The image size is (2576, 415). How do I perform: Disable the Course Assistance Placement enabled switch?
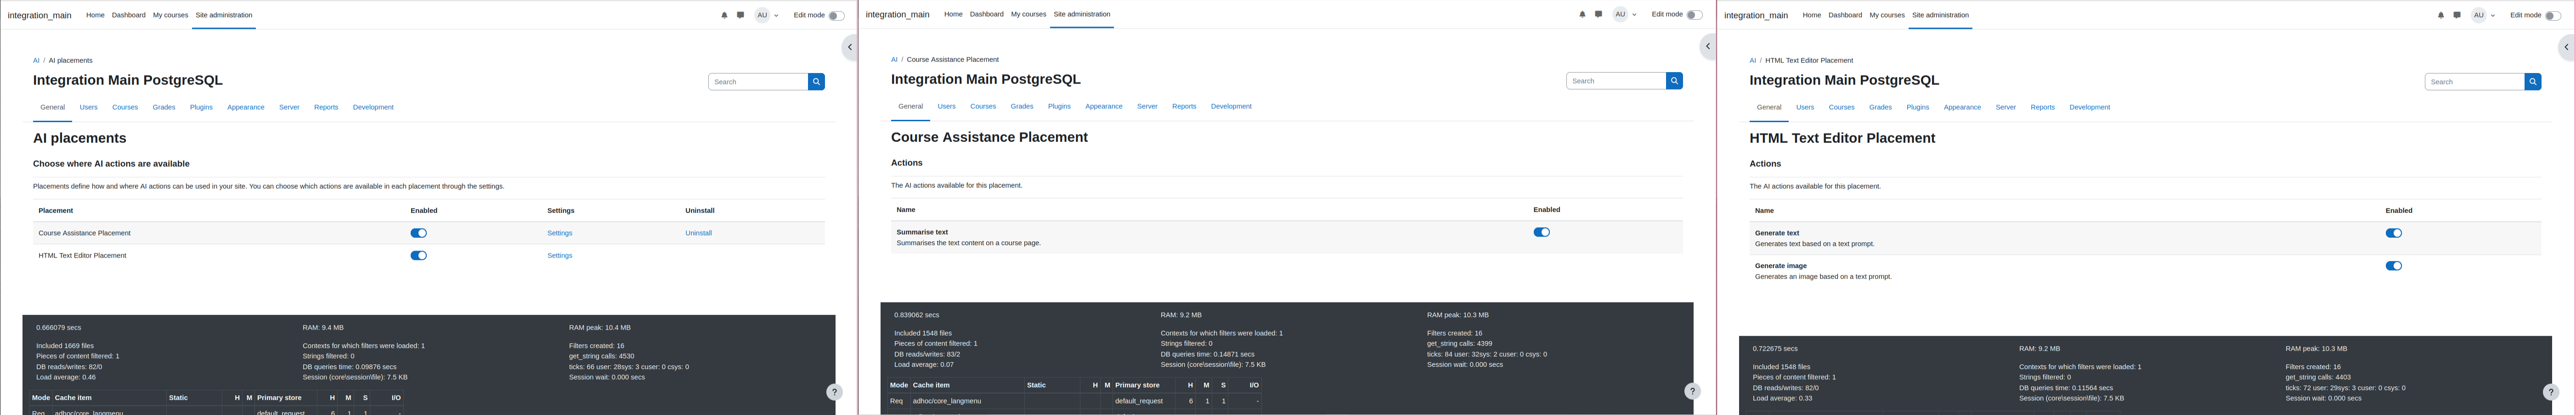point(419,233)
